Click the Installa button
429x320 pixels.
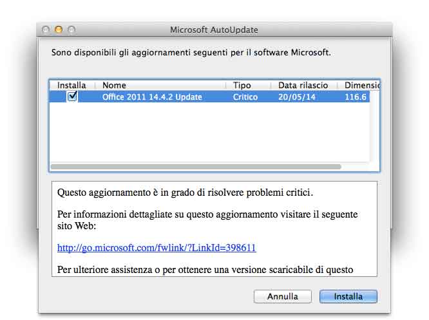coord(348,297)
